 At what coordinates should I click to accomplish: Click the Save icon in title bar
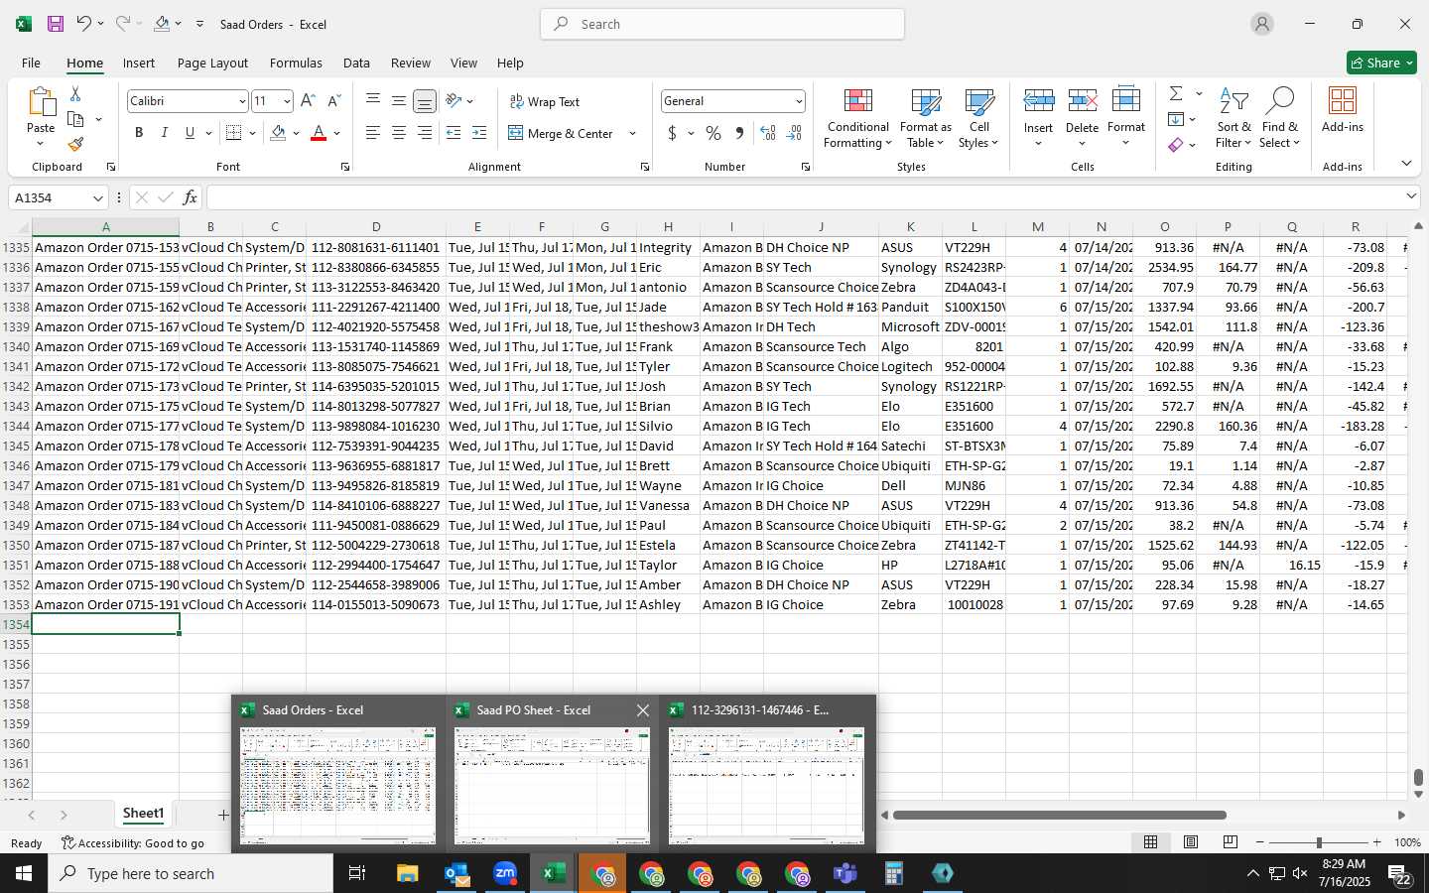[x=56, y=24]
